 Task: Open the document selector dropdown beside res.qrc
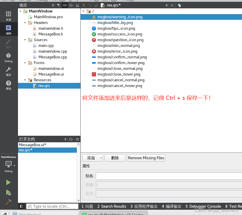(x=167, y=5)
